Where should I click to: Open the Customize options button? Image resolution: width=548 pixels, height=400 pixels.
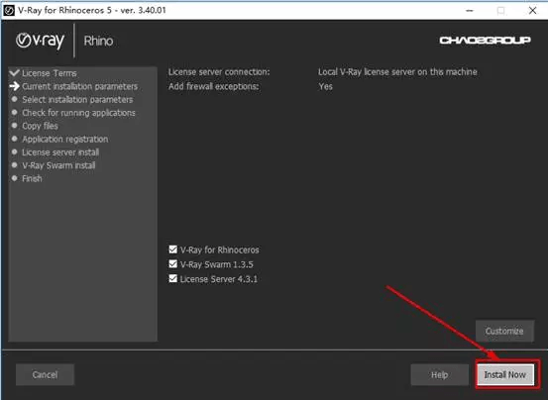pos(504,331)
